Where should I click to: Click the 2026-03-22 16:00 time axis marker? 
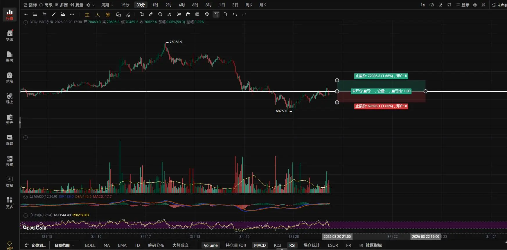point(425,237)
